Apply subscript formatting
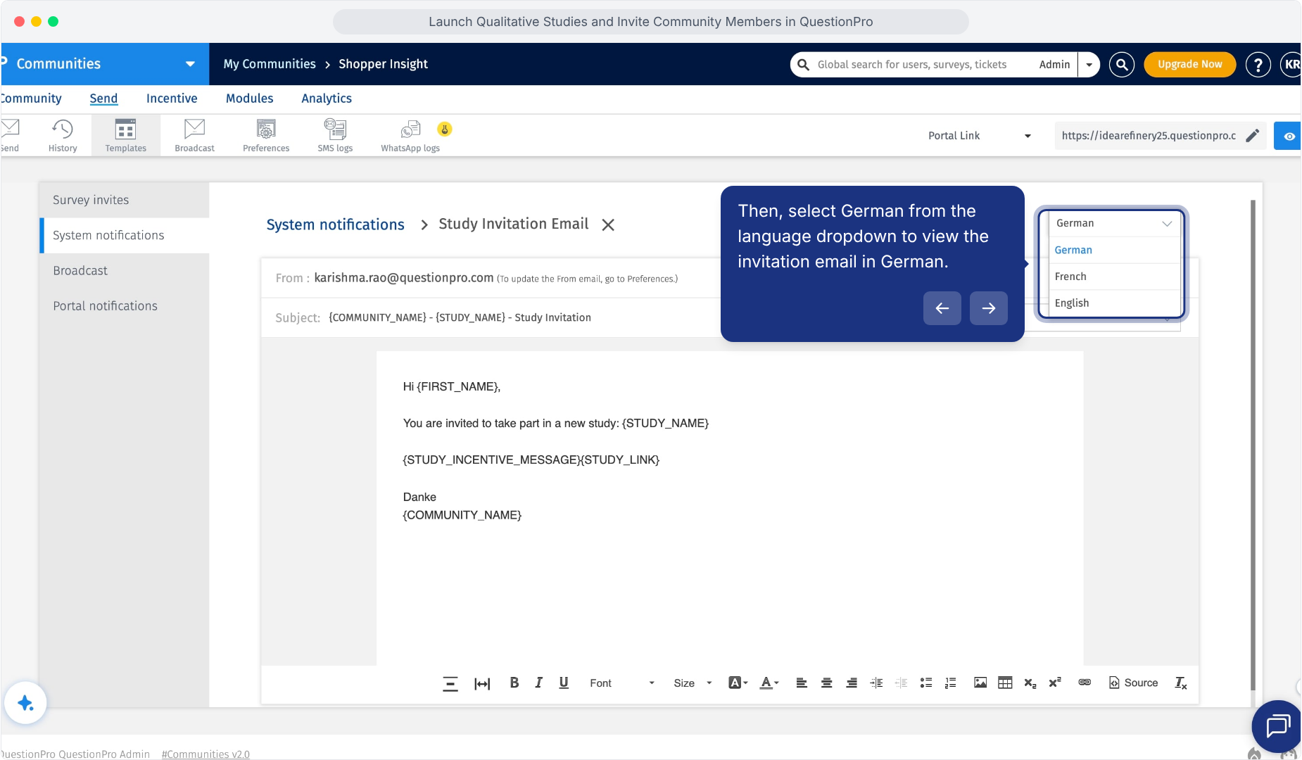1302x760 pixels. coord(1030,683)
